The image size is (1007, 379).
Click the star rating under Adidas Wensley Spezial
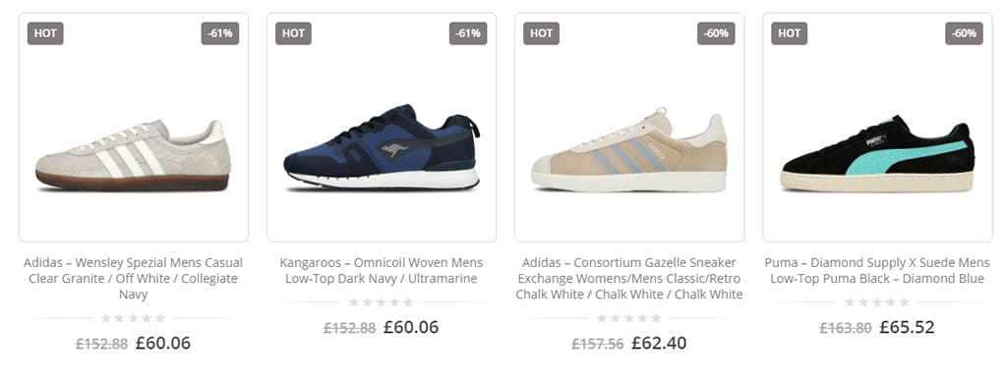click(x=134, y=318)
